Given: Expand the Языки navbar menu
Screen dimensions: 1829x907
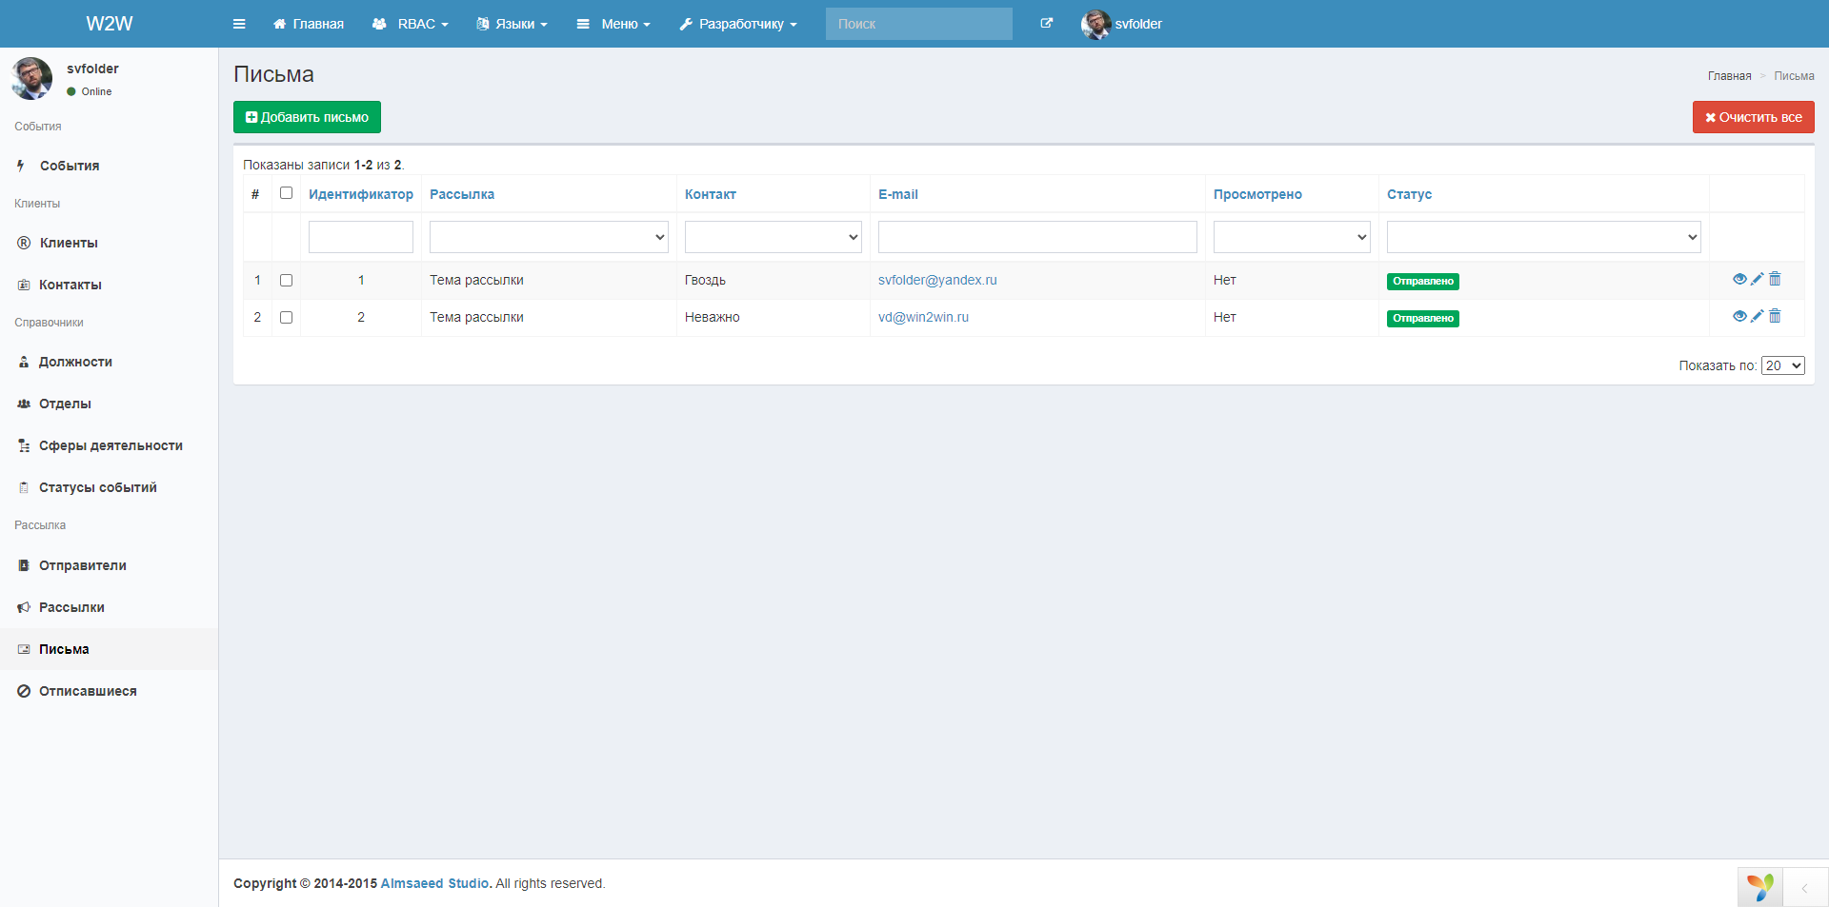Looking at the screenshot, I should [512, 24].
